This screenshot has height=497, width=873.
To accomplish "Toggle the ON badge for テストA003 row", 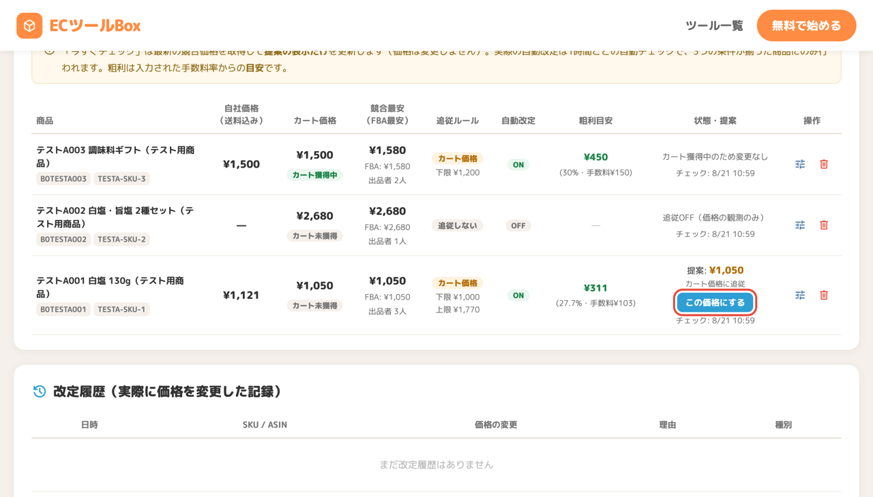I will (518, 165).
